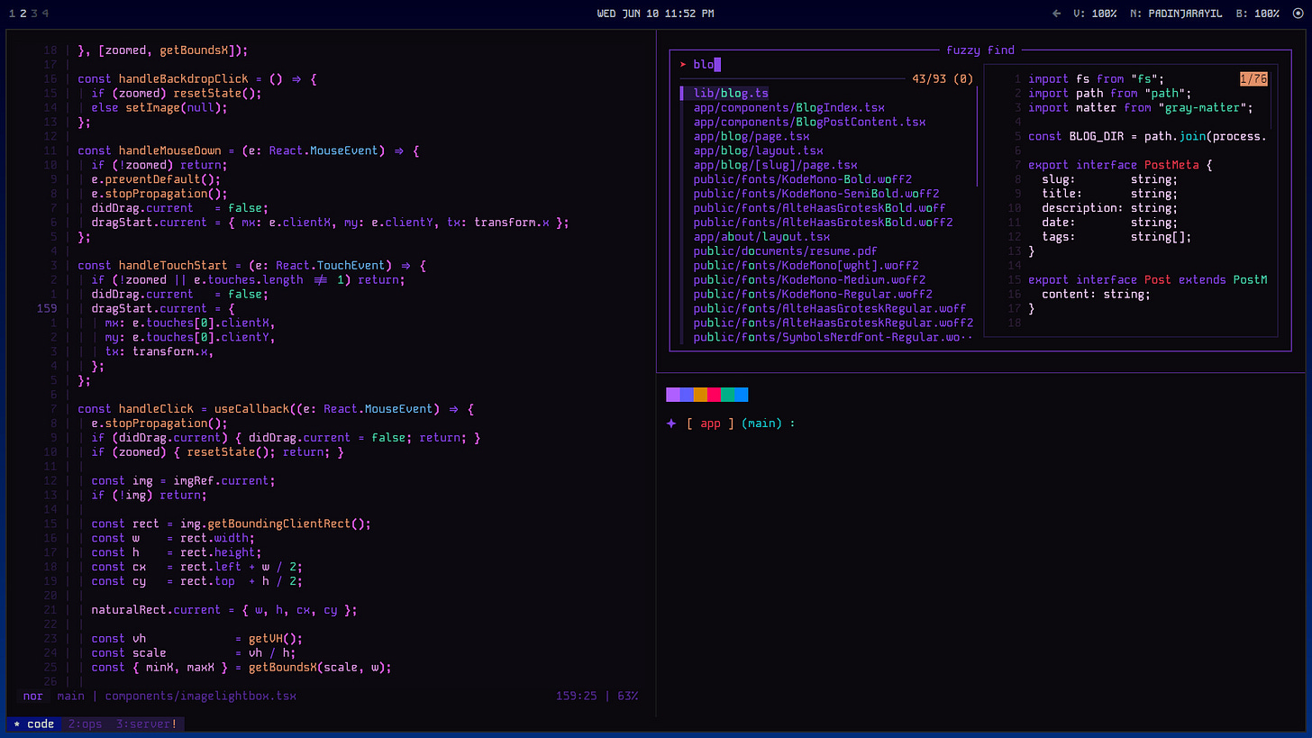
Task: Select public/fonts/KodeMono-Bold.woff2 in results
Action: click(x=803, y=179)
